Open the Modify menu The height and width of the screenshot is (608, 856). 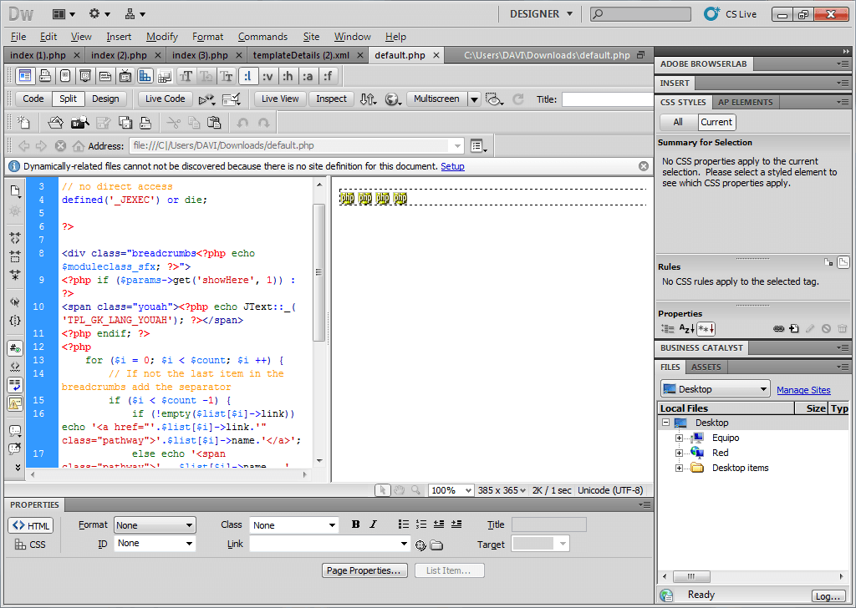162,37
